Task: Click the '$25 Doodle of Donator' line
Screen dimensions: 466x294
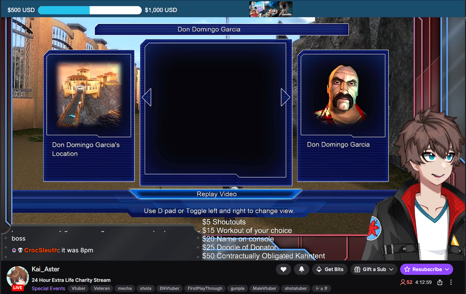Action: 239,247
